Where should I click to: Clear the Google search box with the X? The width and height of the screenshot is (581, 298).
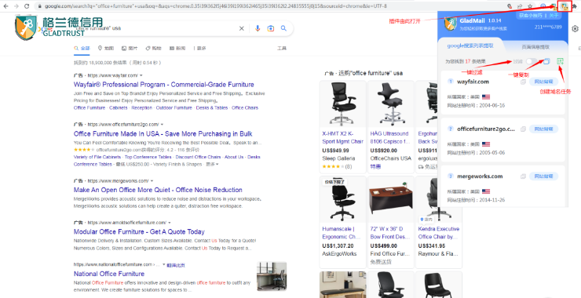coord(242,28)
